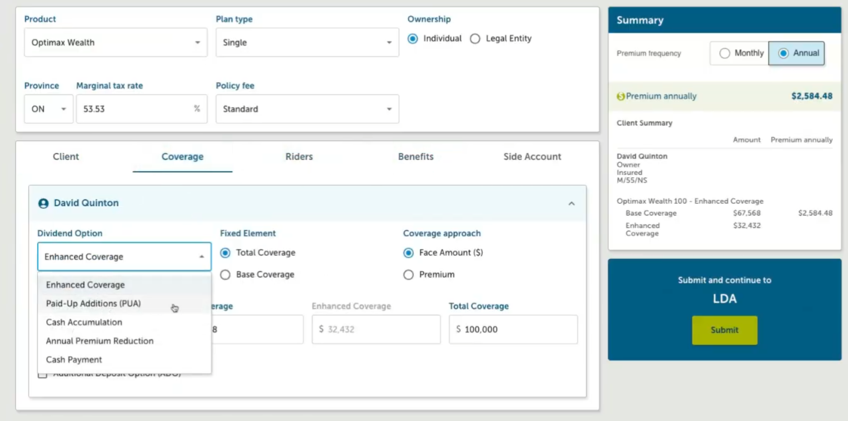The image size is (848, 421).
Task: Click the David Quinton person icon
Action: coord(43,203)
